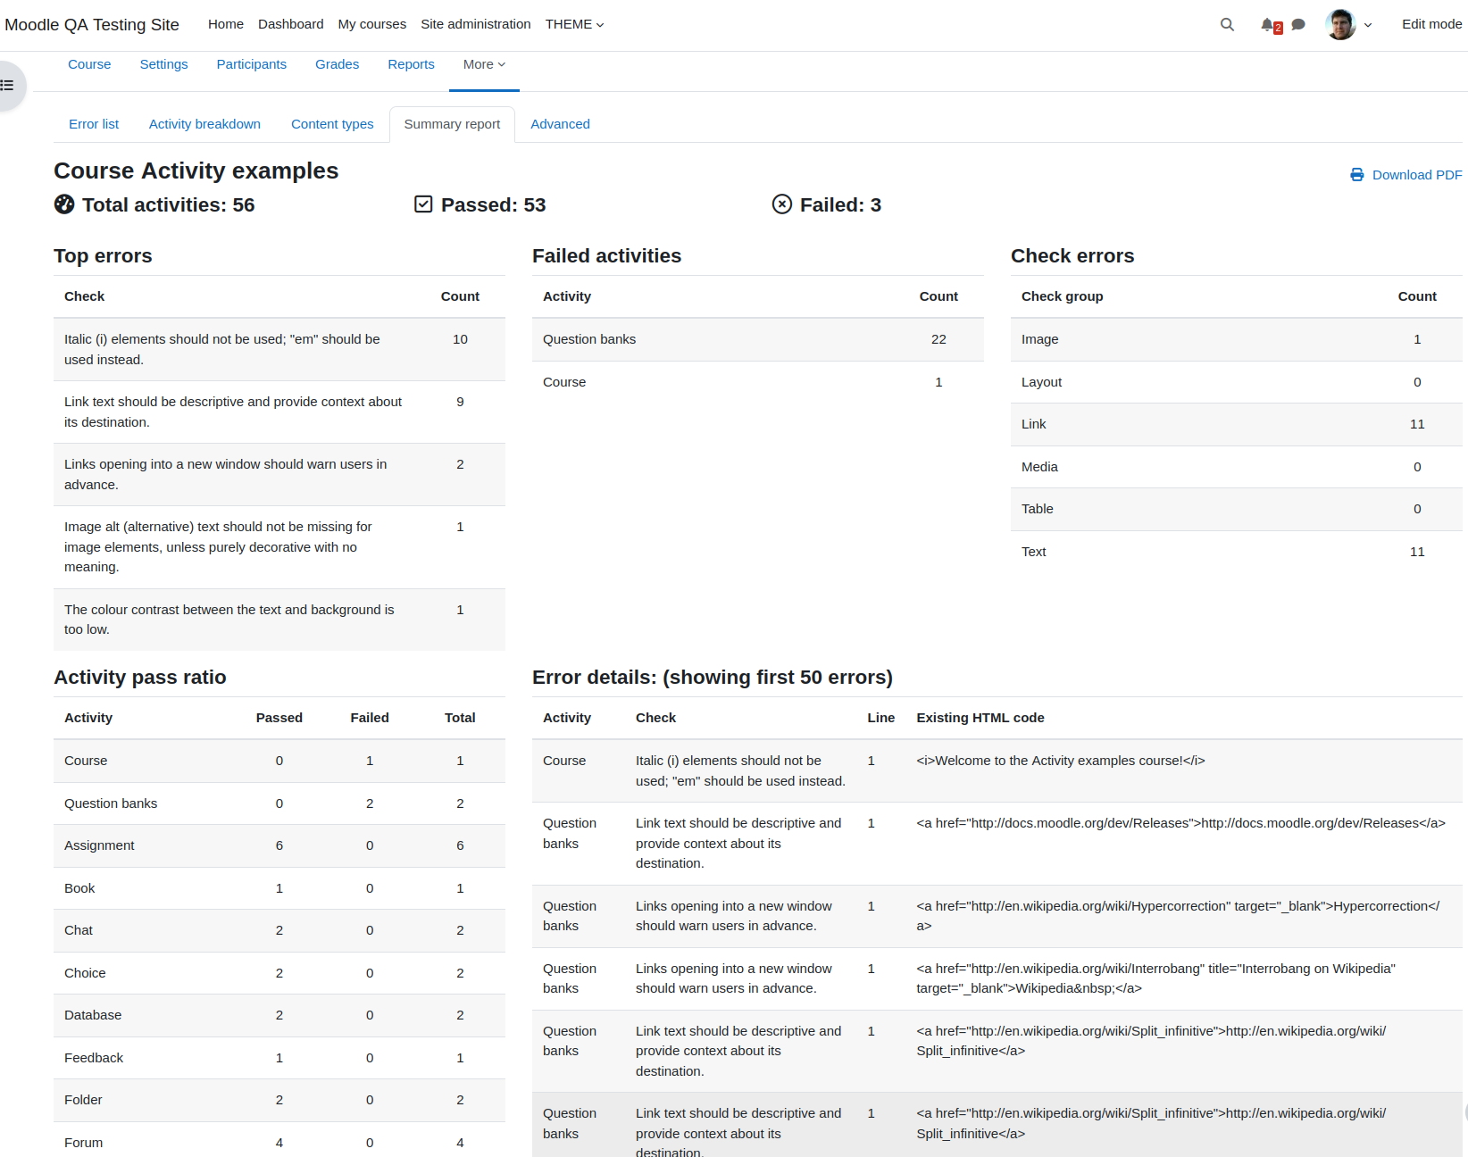Open the Content types tab
This screenshot has width=1468, height=1157.
click(332, 124)
